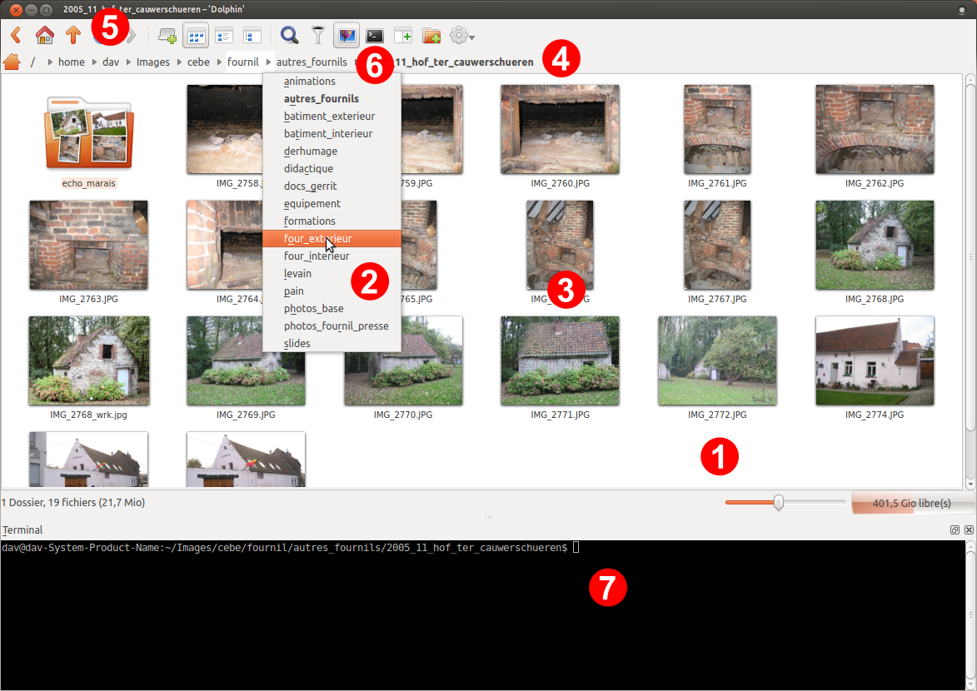Screen dimensions: 977x691
Task: Toggle the terminal panel button
Action: click(x=376, y=36)
